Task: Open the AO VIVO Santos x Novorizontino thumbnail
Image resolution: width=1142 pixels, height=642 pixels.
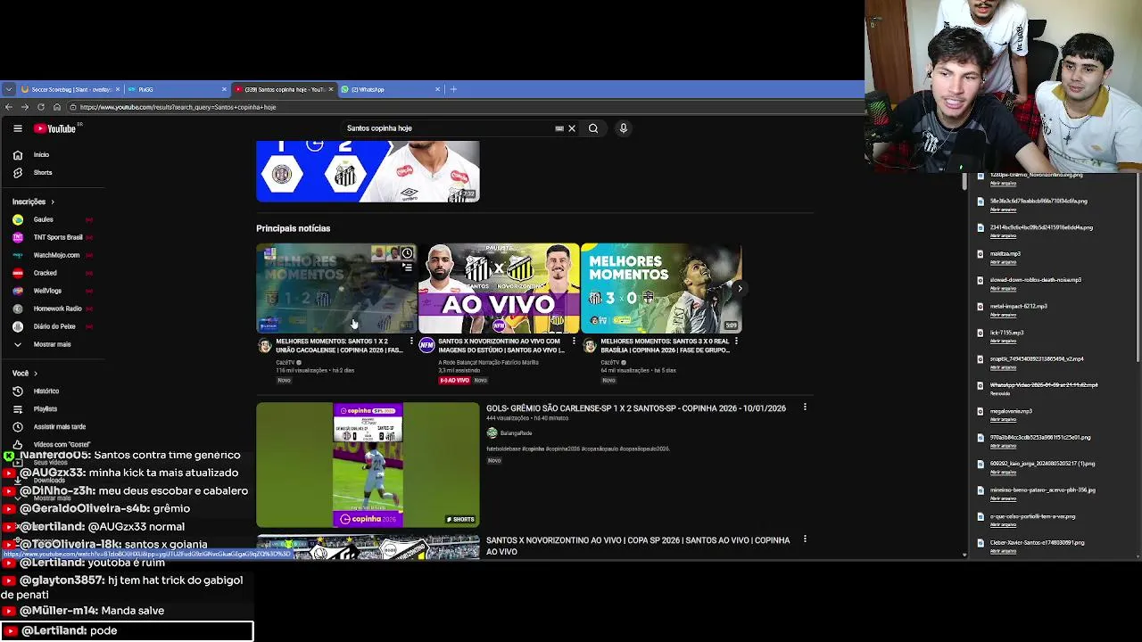Action: 499,288
